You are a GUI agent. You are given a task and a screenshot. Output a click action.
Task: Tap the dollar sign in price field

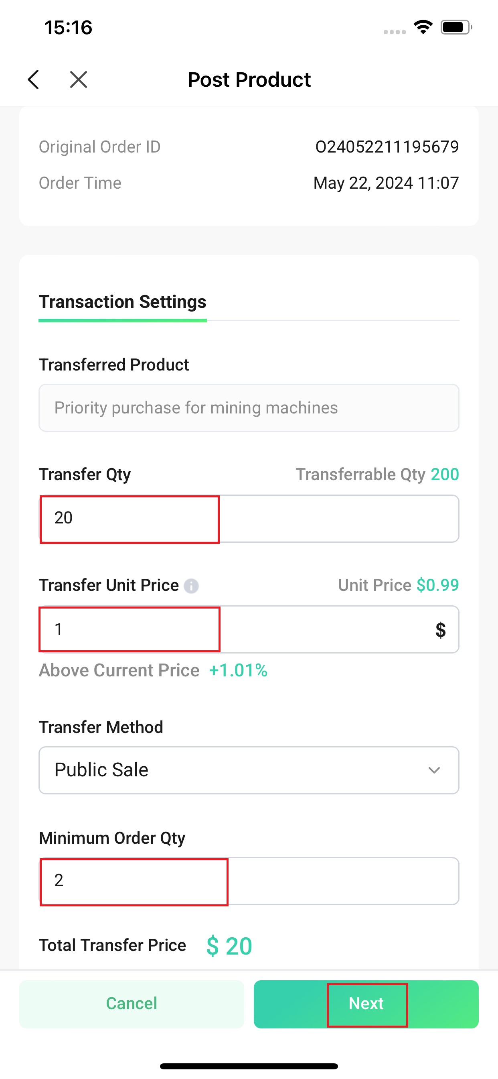440,629
